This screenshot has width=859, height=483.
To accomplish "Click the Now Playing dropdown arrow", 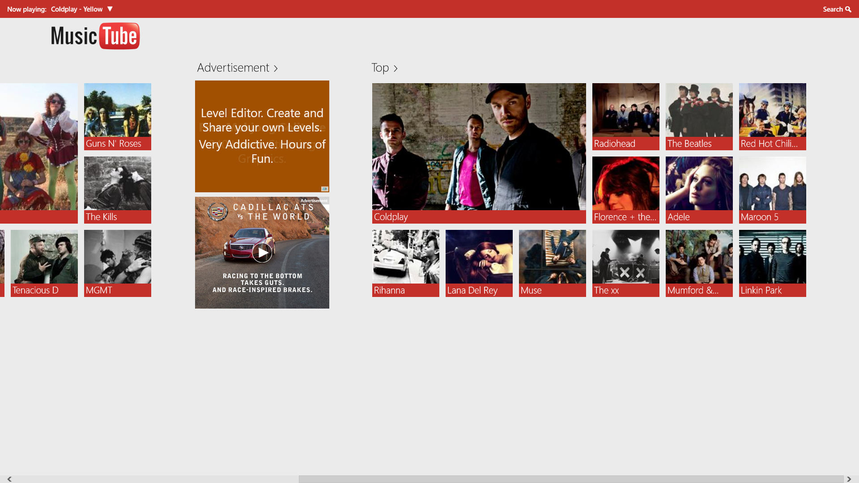I will [x=110, y=9].
